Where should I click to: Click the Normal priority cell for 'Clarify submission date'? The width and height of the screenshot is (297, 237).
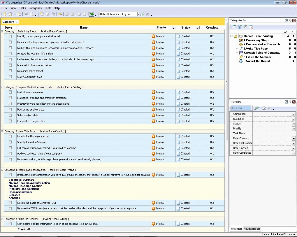(160, 77)
